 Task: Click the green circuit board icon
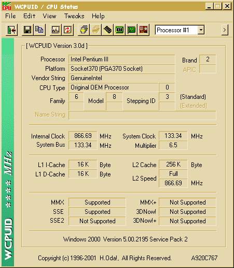(131, 30)
